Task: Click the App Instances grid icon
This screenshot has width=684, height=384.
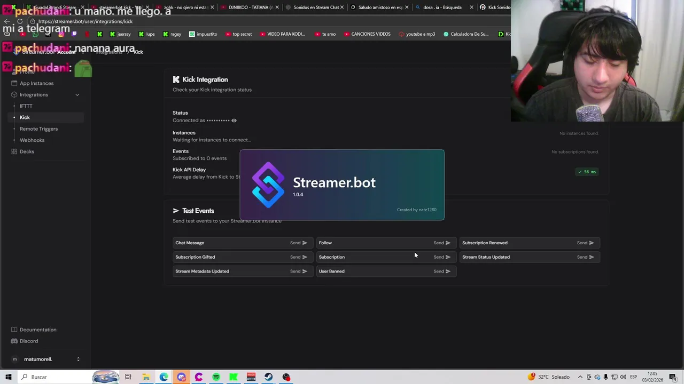Action: pyautogui.click(x=14, y=83)
